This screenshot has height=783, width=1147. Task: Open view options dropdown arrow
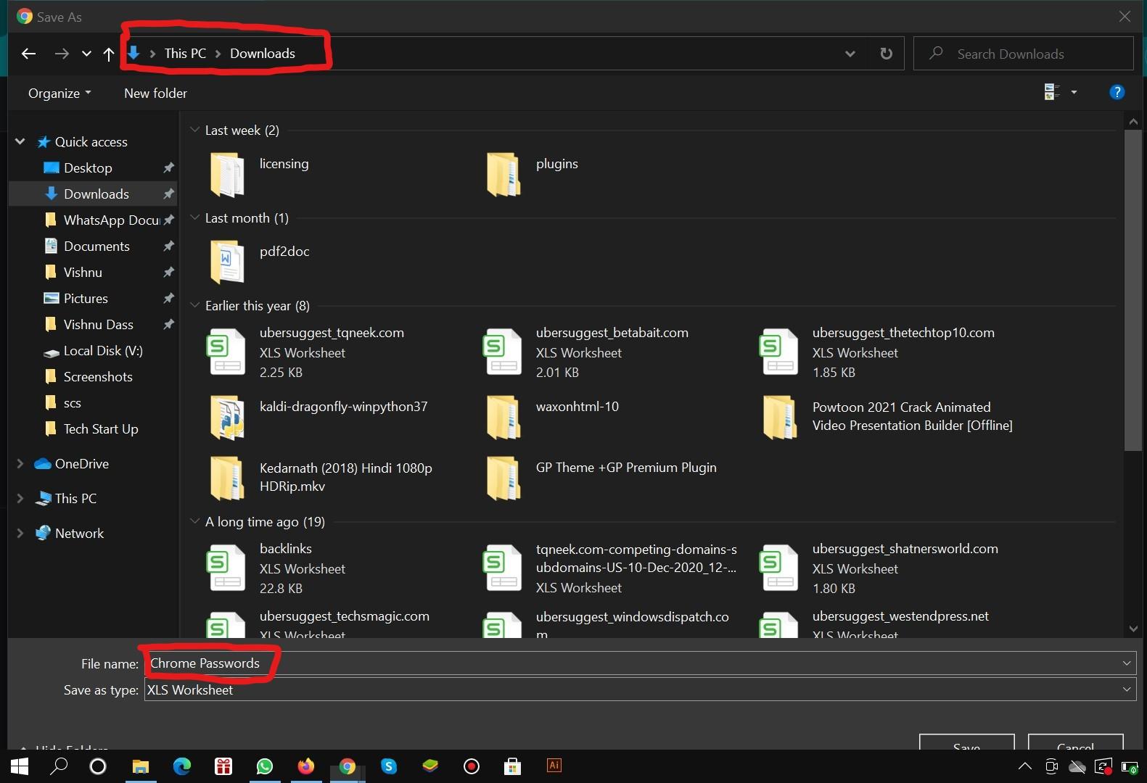coord(1074,92)
